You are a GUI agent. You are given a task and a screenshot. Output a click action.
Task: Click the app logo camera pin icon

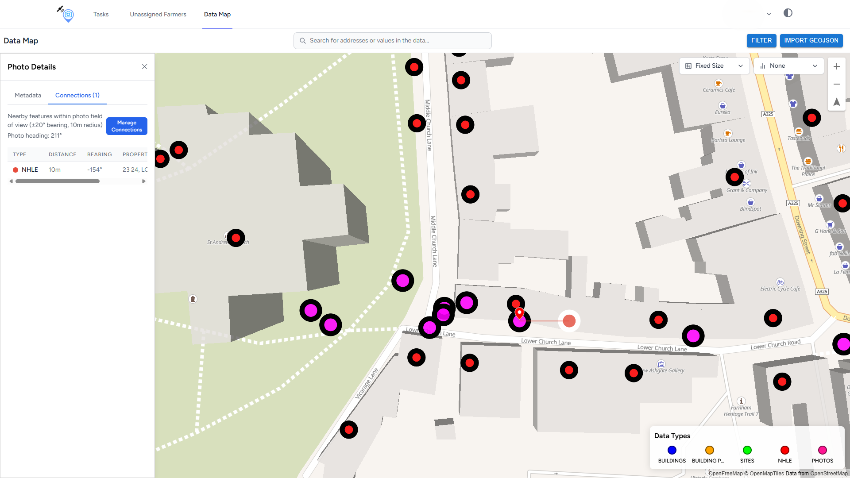67,14
